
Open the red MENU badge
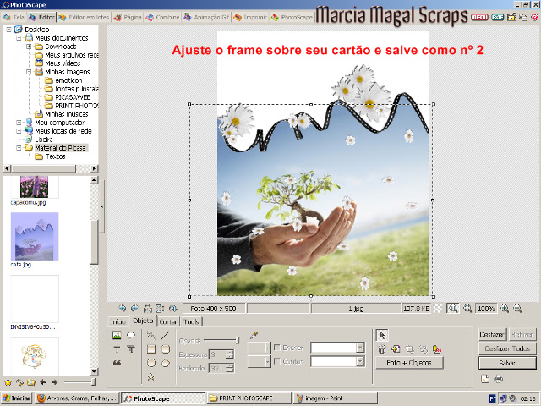pyautogui.click(x=479, y=17)
